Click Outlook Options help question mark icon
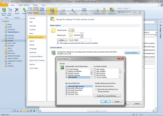The height and width of the screenshot is (116, 163). (x=134, y=12)
